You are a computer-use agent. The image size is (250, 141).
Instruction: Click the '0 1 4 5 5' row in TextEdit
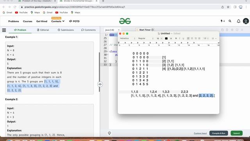point(140,84)
